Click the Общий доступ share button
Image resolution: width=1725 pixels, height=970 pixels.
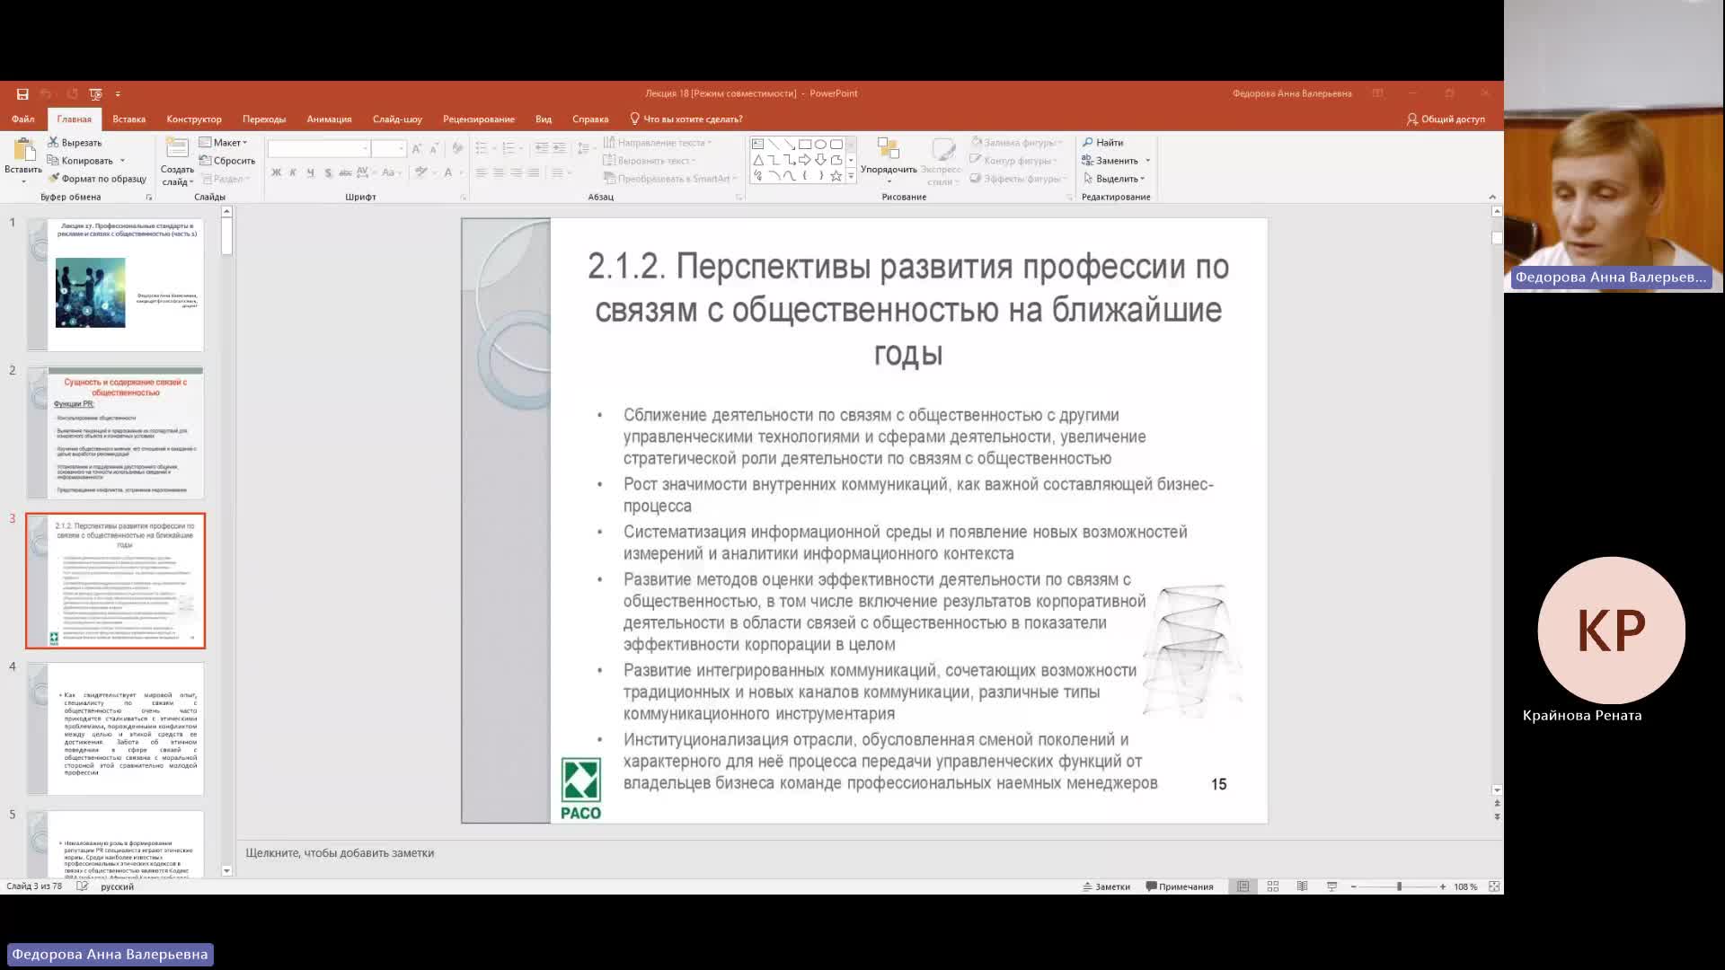pyautogui.click(x=1446, y=119)
